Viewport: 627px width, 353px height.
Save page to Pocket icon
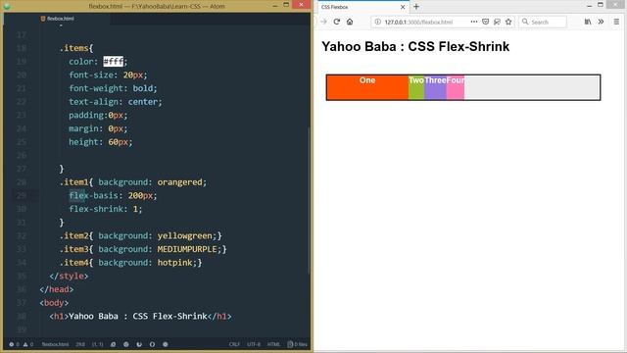(486, 22)
